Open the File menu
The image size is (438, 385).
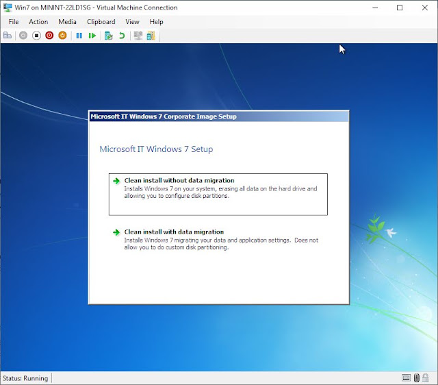pos(14,22)
